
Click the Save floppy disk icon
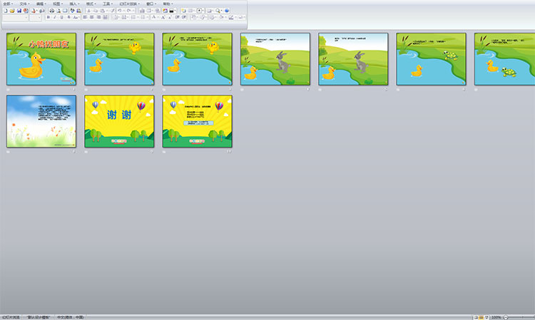(x=19, y=11)
